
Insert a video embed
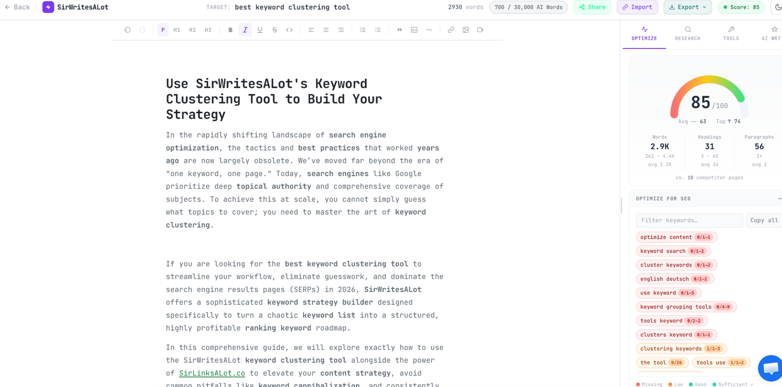[x=480, y=30]
